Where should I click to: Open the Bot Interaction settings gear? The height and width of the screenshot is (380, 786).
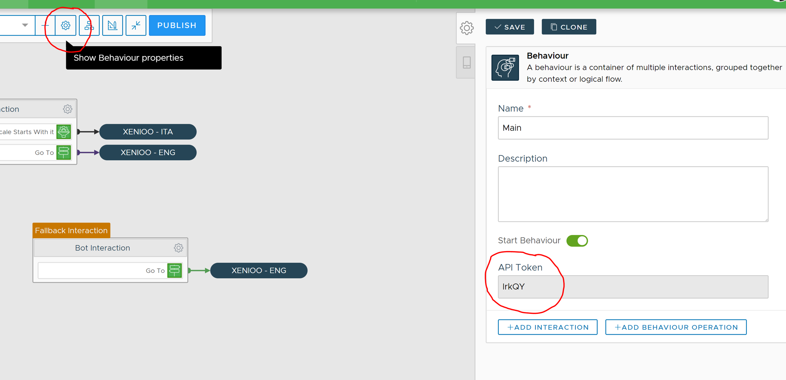coord(178,248)
